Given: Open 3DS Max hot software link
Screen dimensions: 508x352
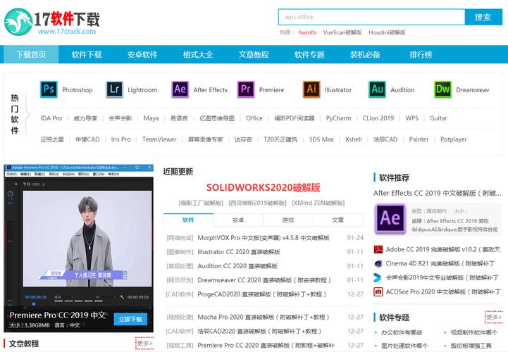Looking at the screenshot, I should (321, 139).
